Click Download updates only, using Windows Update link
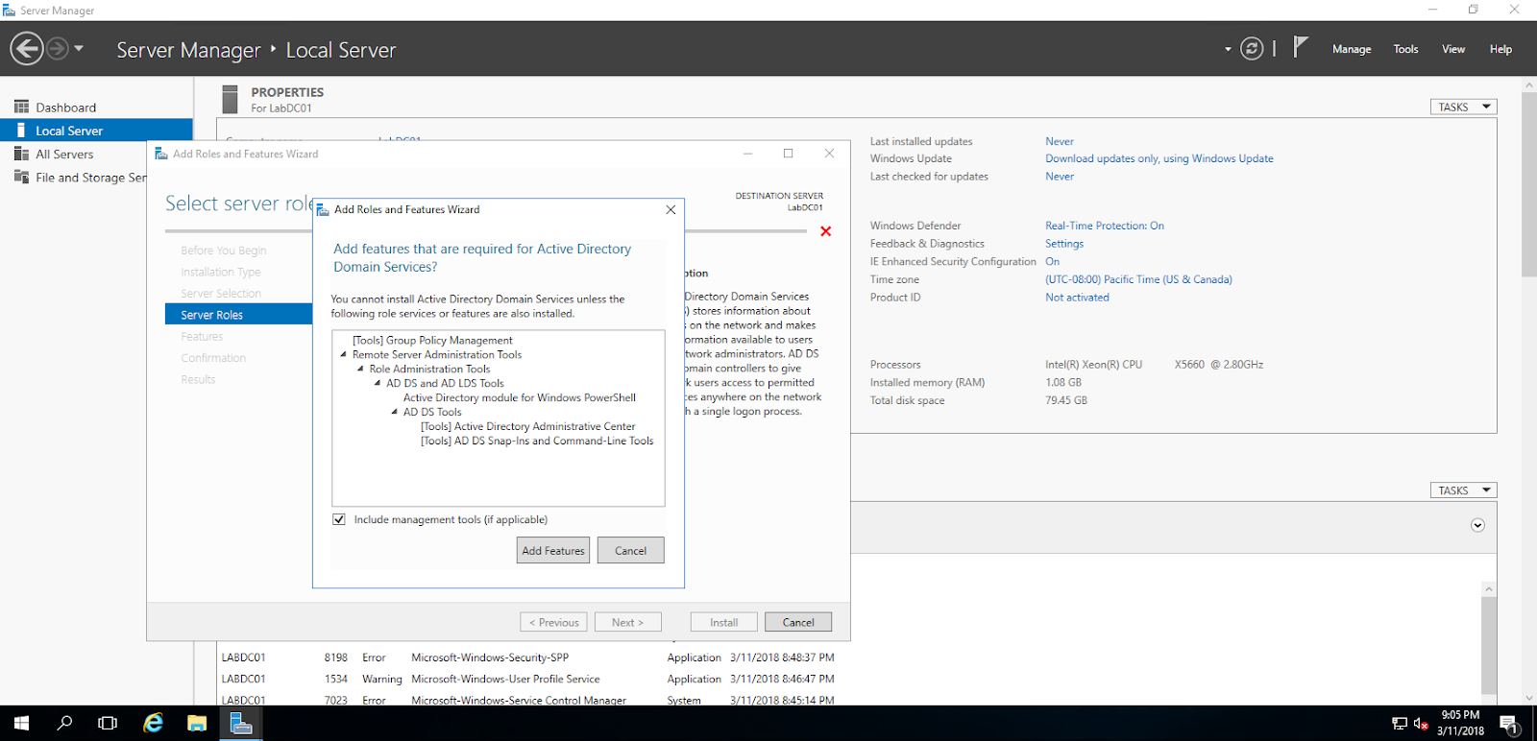1537x741 pixels. [1159, 158]
